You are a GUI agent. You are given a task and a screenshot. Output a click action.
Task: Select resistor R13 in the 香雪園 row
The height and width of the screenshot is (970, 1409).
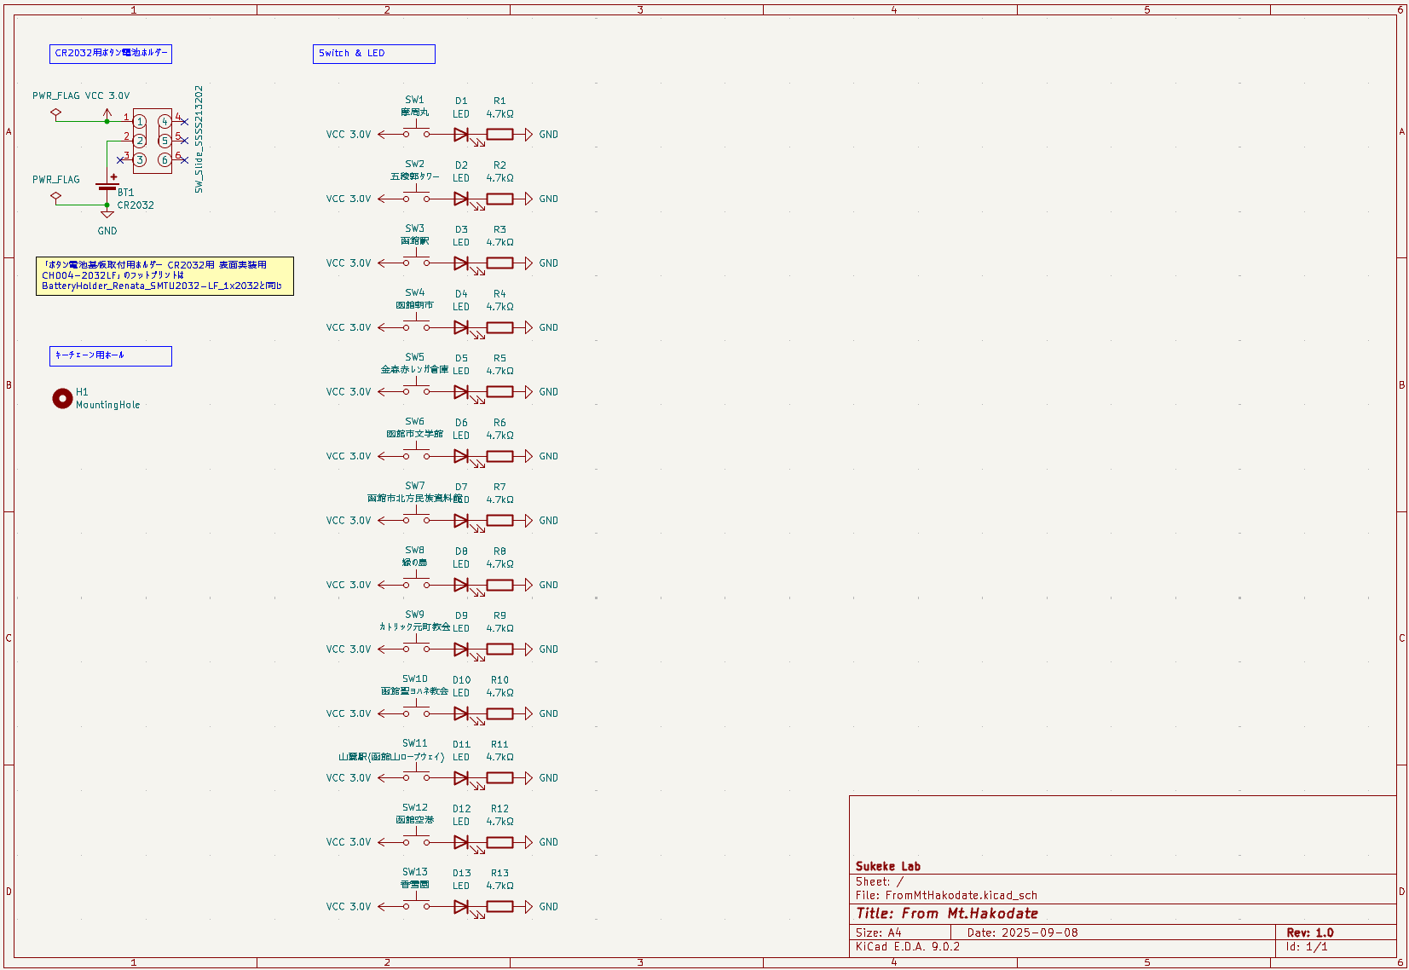pyautogui.click(x=500, y=906)
